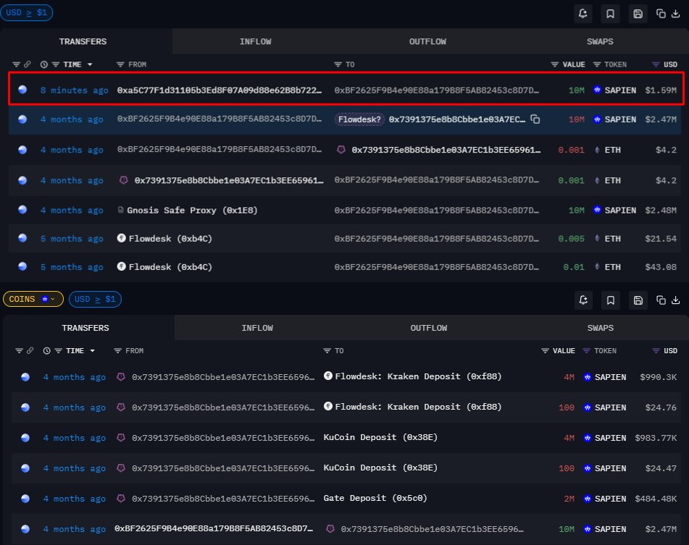Image resolution: width=689 pixels, height=545 pixels.
Task: Click the link icon in top table header
Action: click(x=28, y=64)
